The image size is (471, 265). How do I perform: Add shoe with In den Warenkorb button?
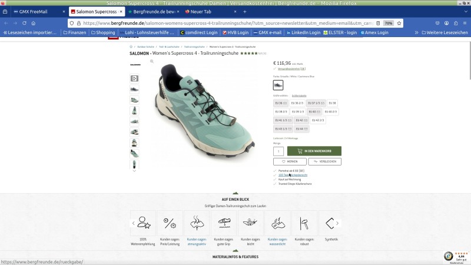(314, 151)
